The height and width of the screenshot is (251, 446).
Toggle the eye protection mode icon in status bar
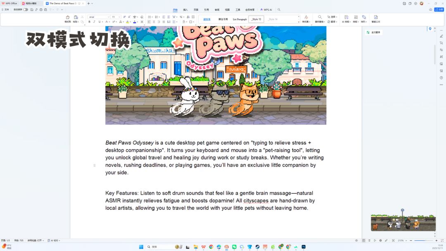[356, 241]
